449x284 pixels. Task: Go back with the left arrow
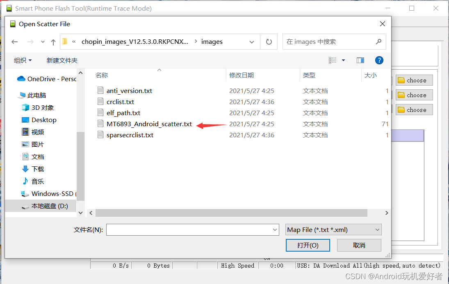click(15, 42)
